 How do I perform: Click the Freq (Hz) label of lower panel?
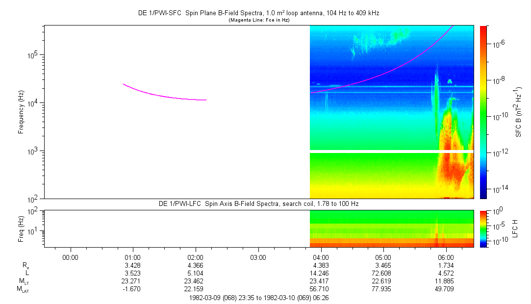click(x=21, y=228)
